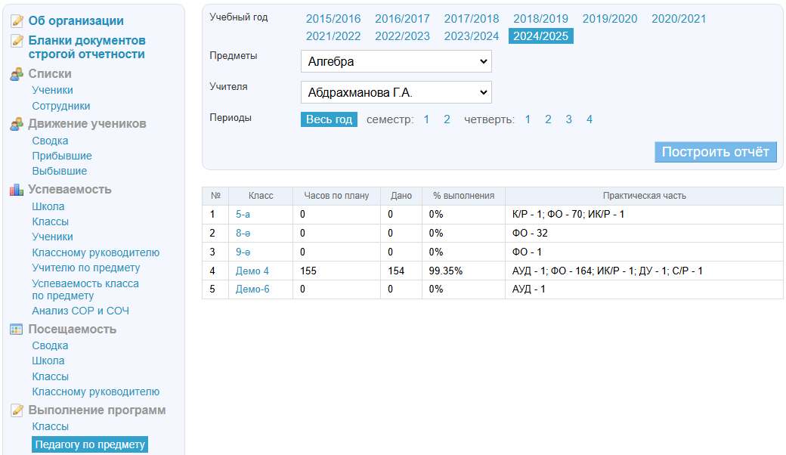Open class Демо 4 link in table
The height and width of the screenshot is (455, 786).
coord(252,271)
